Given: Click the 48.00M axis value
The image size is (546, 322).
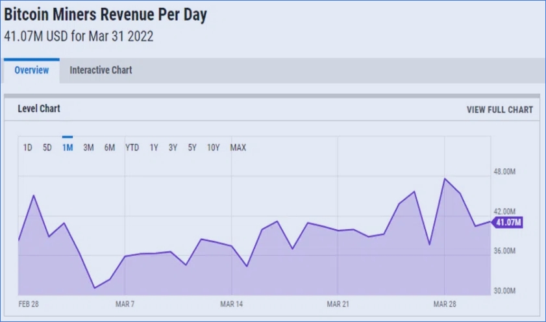Looking at the screenshot, I should click(x=504, y=171).
